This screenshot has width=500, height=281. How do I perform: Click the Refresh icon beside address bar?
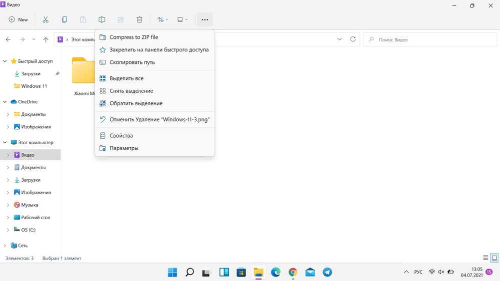[x=353, y=39]
